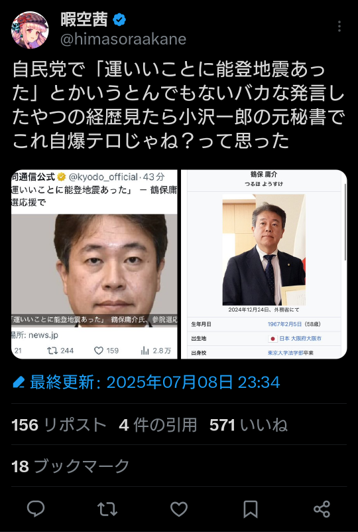The height and width of the screenshot is (532, 358).
Task: Open the three-dot more options menu
Action: (339, 26)
